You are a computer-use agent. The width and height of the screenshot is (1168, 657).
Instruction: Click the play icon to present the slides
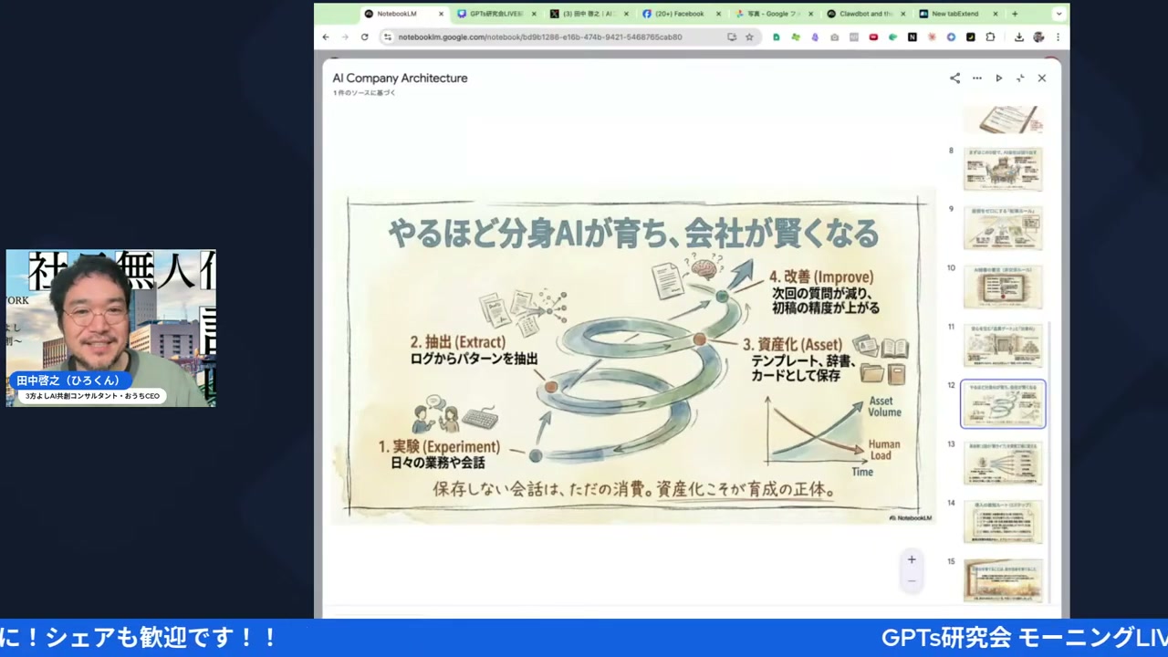coord(998,78)
